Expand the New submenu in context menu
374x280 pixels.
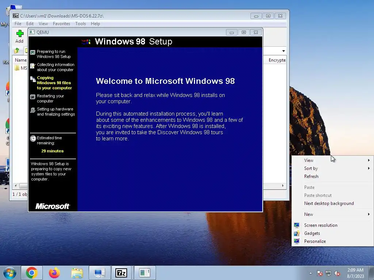pos(369,214)
